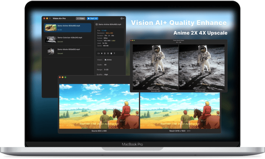Viewport: 265px width, 159px height.
Task: Click the detail panel title Demo-Anime-854x480.mp4
Action: click(110, 24)
